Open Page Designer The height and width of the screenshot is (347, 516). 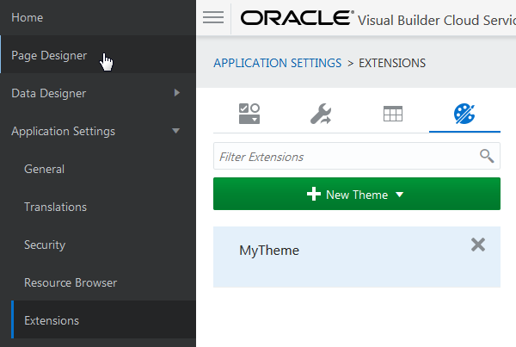coord(98,54)
